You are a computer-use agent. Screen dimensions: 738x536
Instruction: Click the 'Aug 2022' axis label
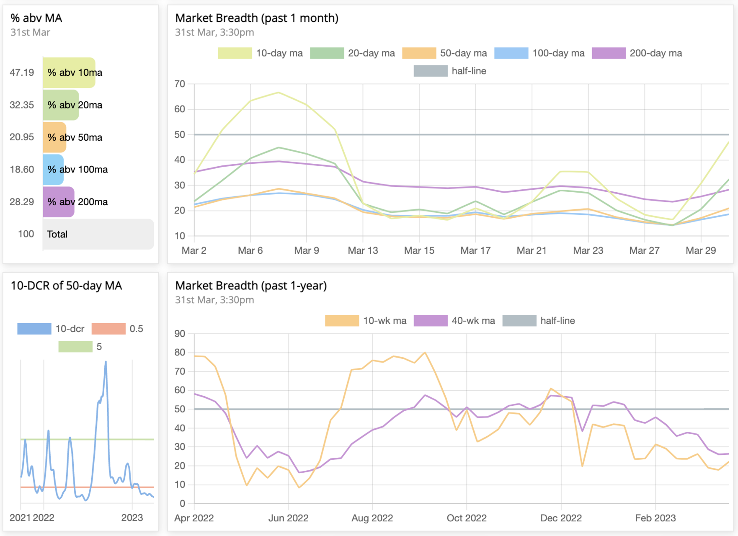[372, 518]
